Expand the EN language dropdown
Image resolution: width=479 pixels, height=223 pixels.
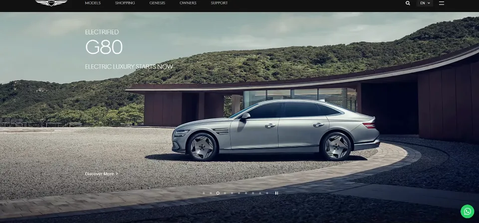425,3
